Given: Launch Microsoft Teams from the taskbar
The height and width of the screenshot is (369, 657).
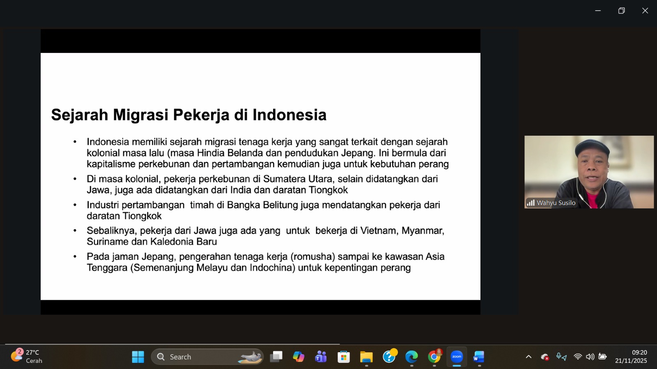Looking at the screenshot, I should tap(321, 357).
